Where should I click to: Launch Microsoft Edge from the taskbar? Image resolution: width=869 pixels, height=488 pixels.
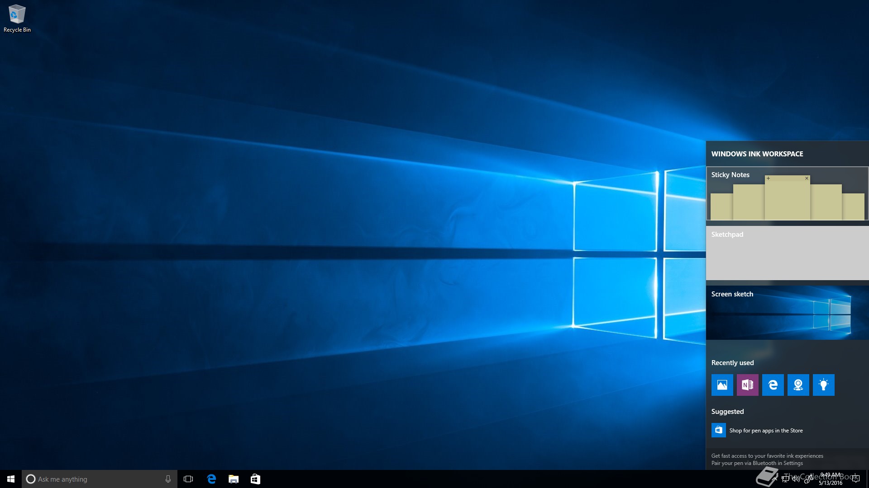click(211, 479)
